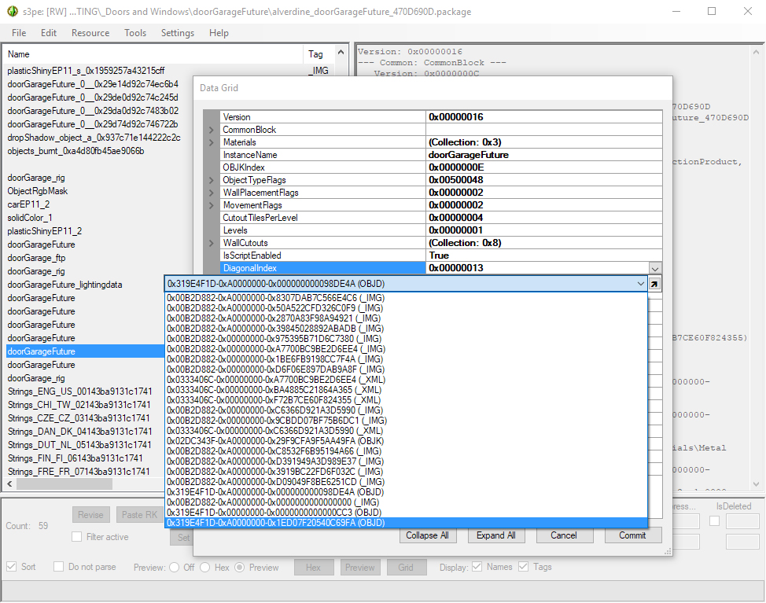Expand the WallPlacementFlags row
Image resolution: width=766 pixels, height=603 pixels.
tap(211, 193)
